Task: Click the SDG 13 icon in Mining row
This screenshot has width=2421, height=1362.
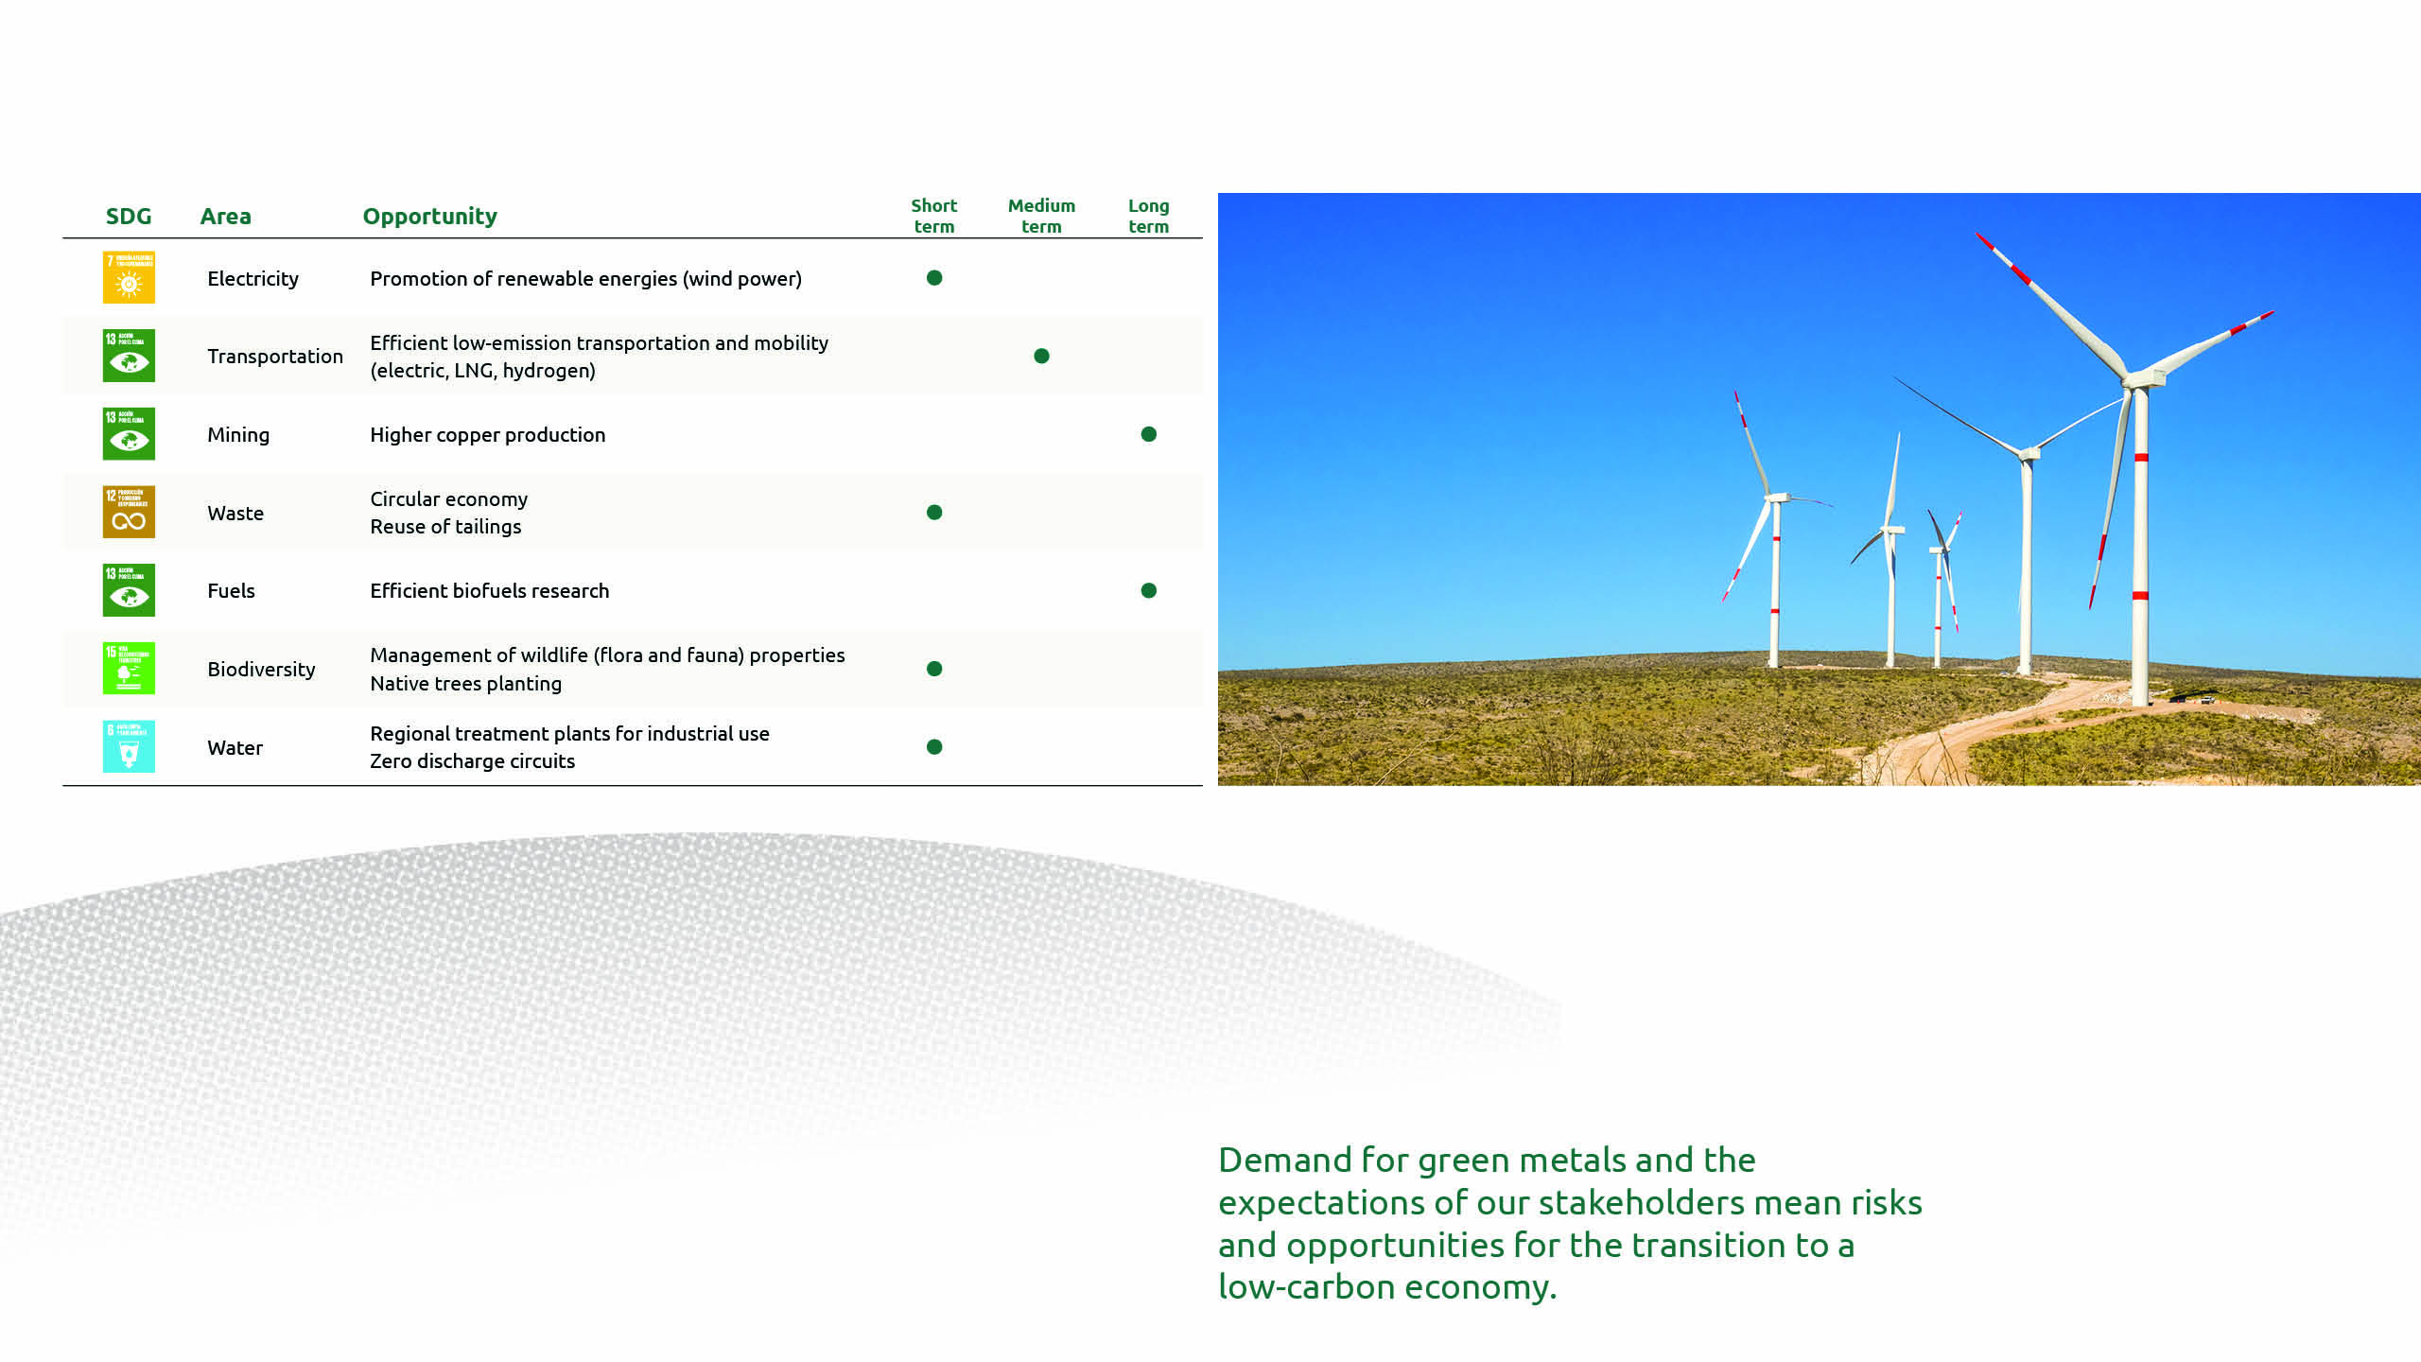Action: coord(129,434)
